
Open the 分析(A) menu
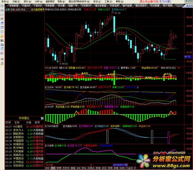39,1
